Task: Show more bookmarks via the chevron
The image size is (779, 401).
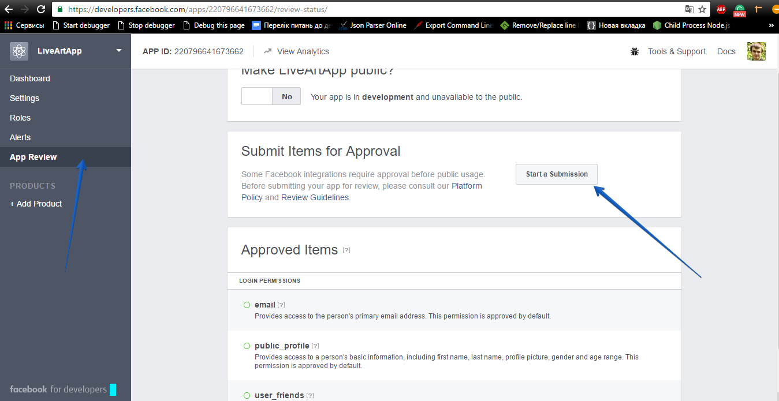Action: (x=771, y=25)
